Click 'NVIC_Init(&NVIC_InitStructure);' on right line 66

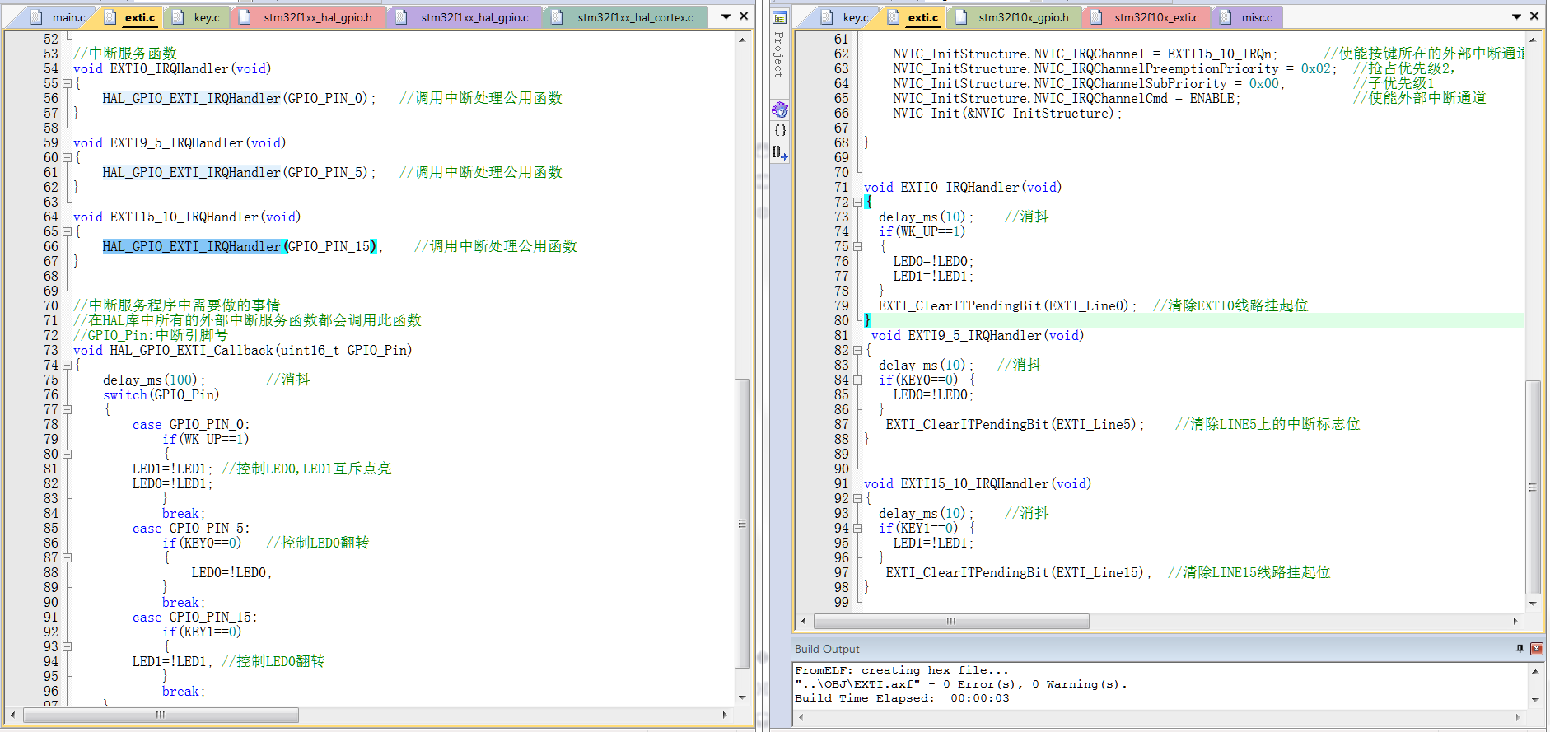click(x=1007, y=113)
